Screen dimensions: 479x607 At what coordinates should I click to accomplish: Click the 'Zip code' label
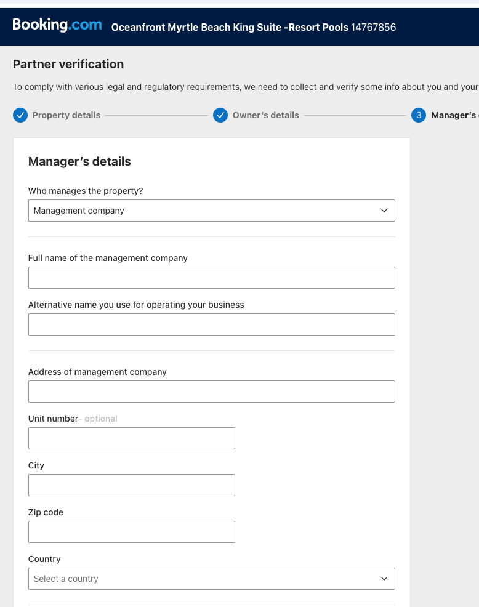click(x=46, y=513)
